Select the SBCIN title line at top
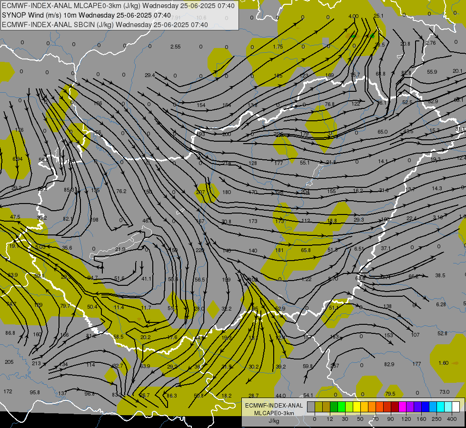Viewport: 466px width, 428px height. tap(105, 25)
